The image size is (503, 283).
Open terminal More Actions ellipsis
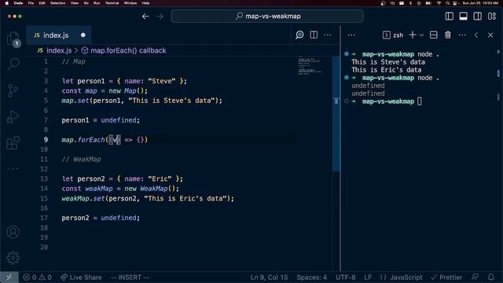[x=462, y=35]
